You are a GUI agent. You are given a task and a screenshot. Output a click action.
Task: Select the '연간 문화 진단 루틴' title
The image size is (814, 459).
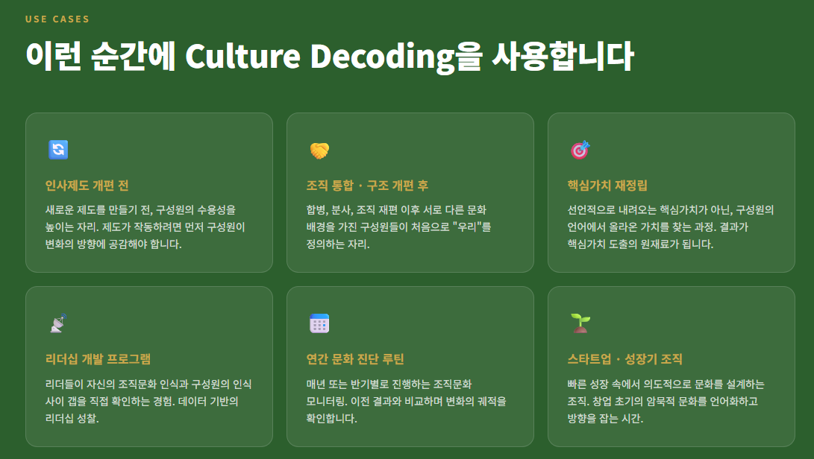(x=355, y=359)
